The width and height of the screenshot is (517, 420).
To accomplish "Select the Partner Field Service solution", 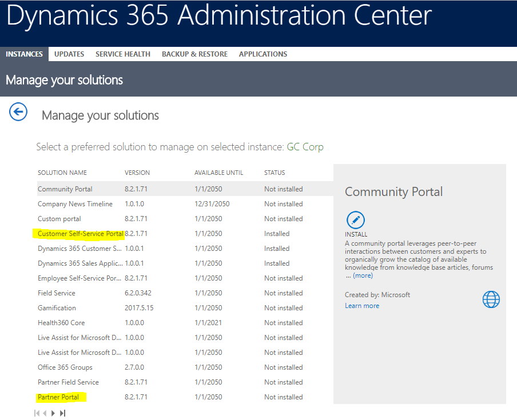I will (68, 382).
